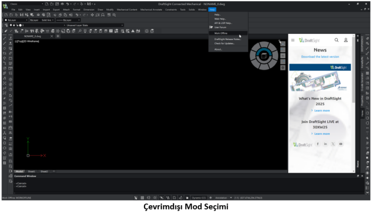Switch to the Sheet1 tab
372x213 pixels.
(x=31, y=171)
